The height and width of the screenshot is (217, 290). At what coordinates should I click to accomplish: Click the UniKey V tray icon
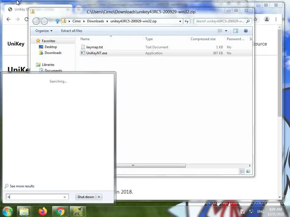point(242,211)
